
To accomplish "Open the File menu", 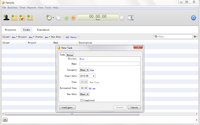I will [4, 8].
